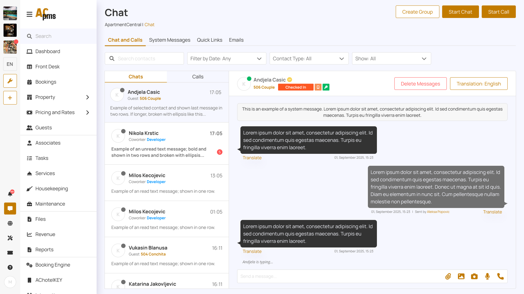Click the wrench settings icon in left rail

point(10,81)
